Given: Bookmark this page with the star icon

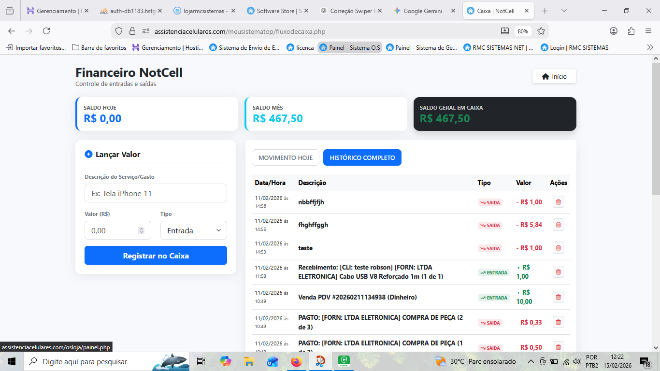Looking at the screenshot, I should point(541,31).
